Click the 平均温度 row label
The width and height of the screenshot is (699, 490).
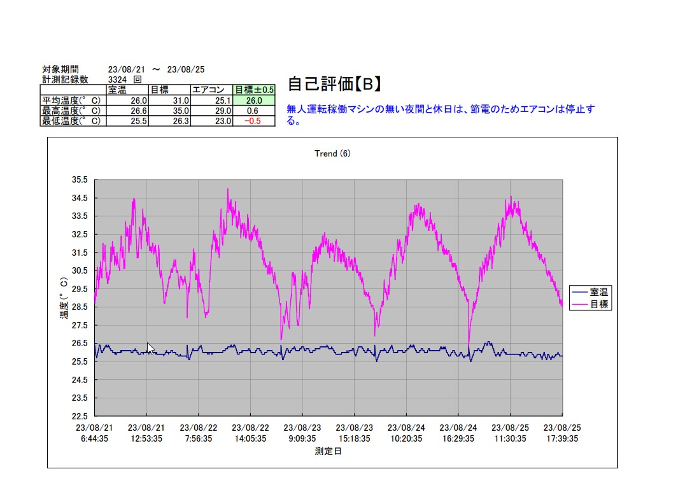(72, 100)
